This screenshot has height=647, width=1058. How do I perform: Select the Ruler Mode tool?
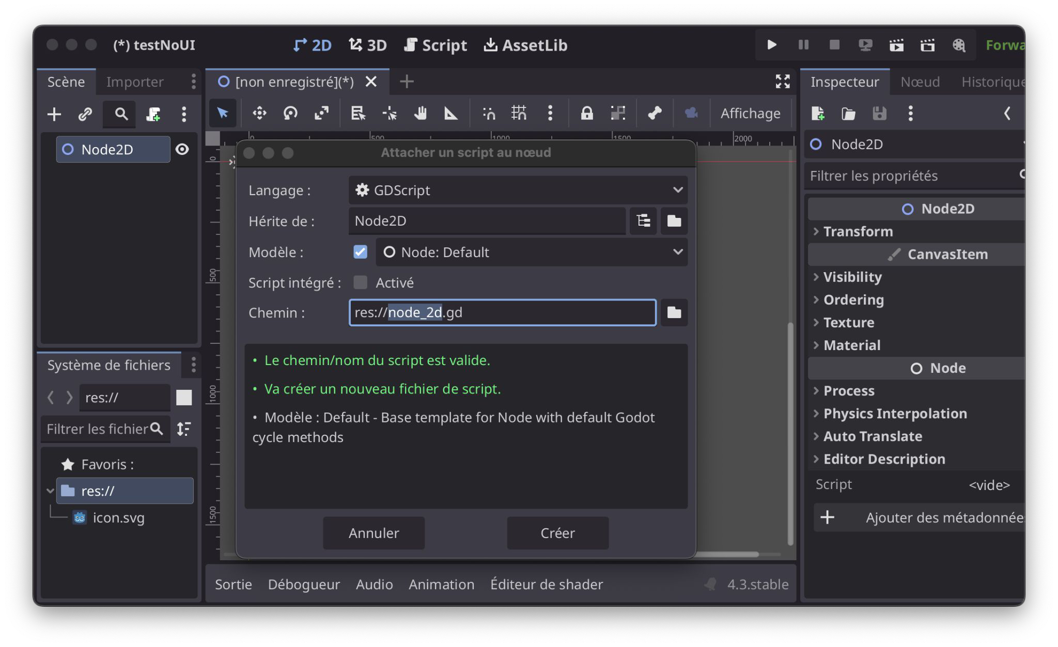[x=451, y=113]
